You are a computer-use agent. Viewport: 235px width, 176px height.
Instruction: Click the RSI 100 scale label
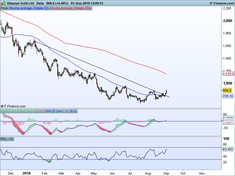226,138
